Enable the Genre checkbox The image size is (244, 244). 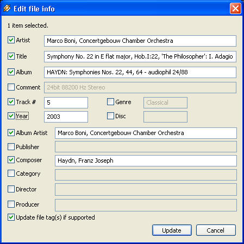[110, 102]
